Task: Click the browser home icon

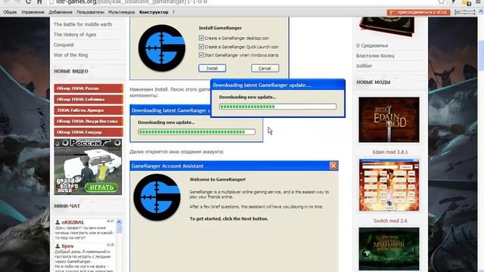Action: [x=39, y=2]
